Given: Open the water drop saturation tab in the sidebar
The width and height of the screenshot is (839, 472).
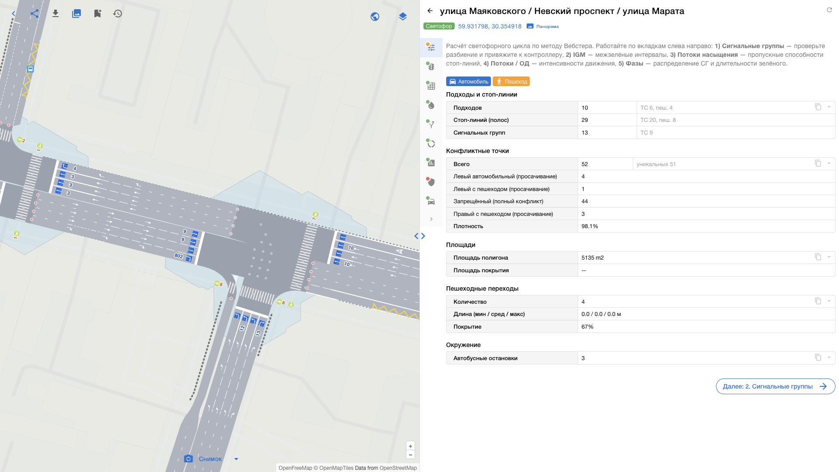Looking at the screenshot, I should 431,105.
